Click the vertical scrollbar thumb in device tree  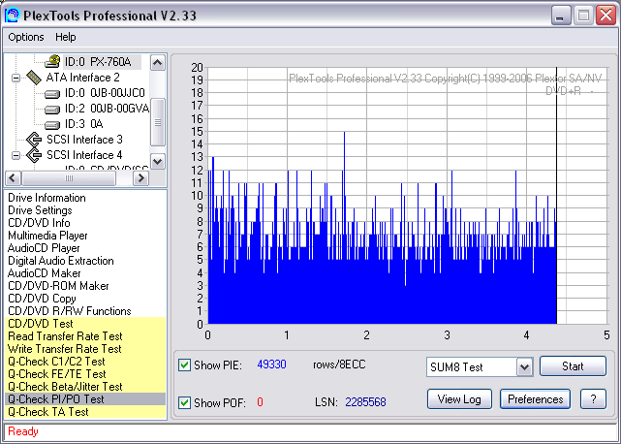pos(158,122)
